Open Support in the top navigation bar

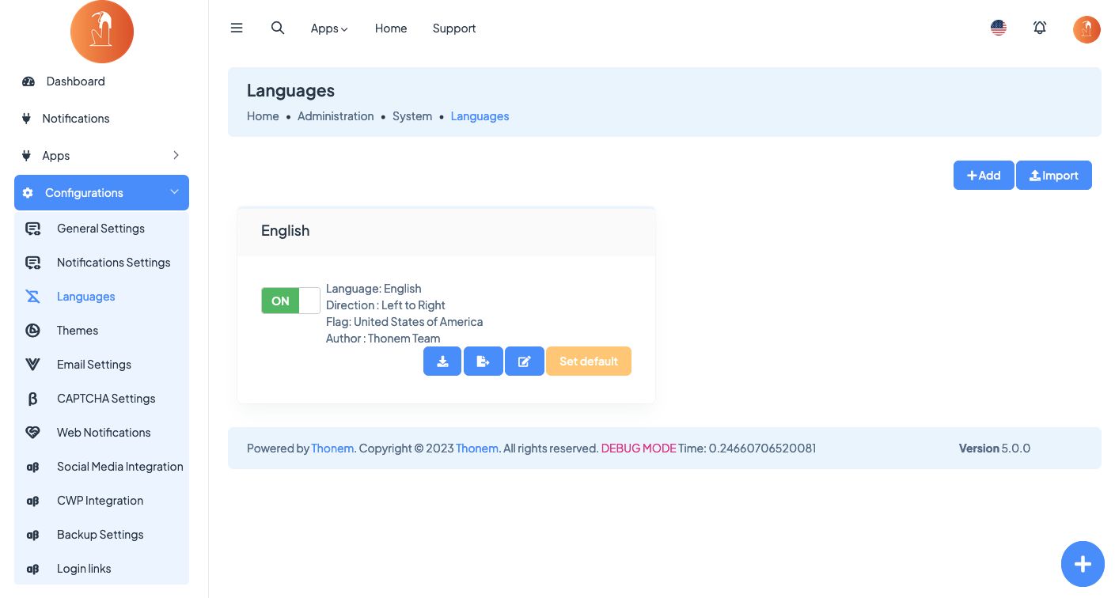454,28
